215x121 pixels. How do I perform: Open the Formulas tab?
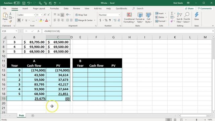coord(54,8)
